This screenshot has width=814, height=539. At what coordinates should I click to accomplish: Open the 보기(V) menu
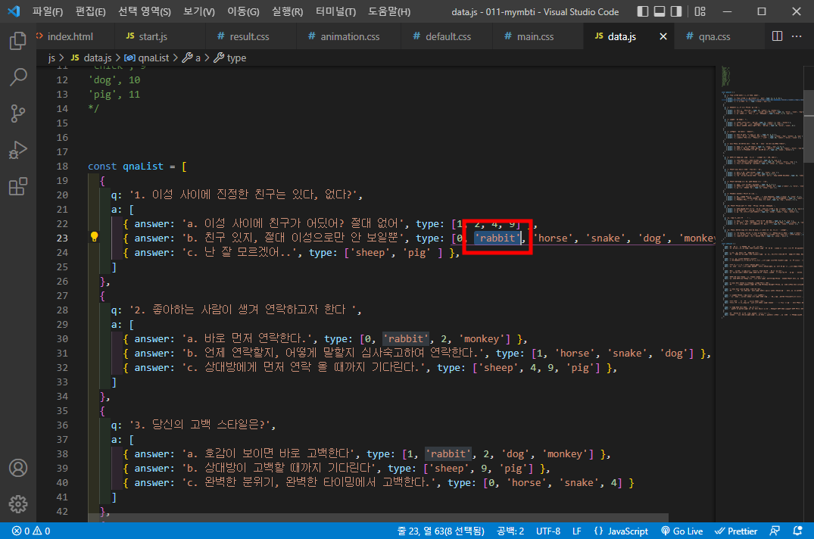point(199,11)
